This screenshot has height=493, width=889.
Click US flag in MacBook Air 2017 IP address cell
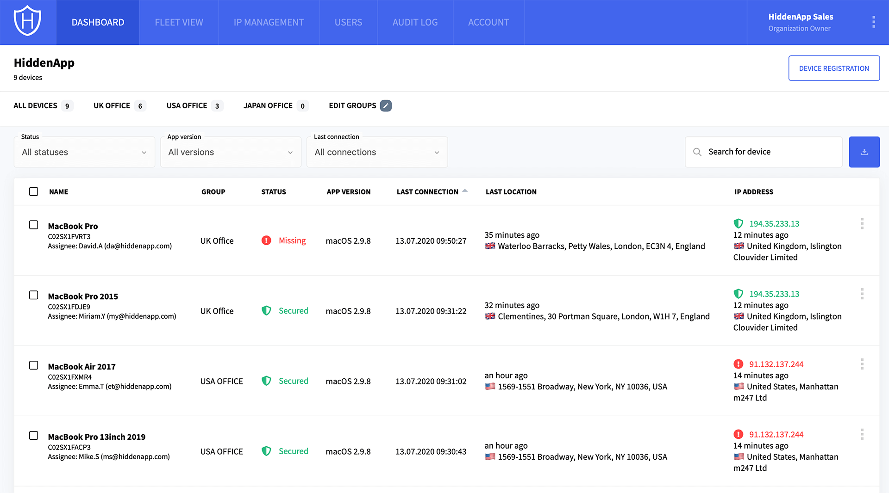click(x=739, y=387)
